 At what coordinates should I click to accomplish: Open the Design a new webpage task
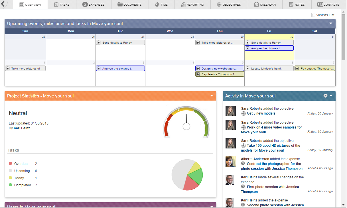(219, 68)
